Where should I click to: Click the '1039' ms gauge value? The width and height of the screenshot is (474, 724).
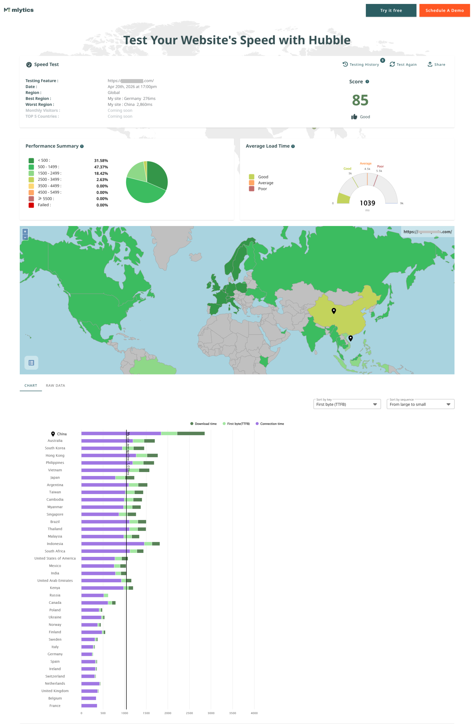click(367, 203)
